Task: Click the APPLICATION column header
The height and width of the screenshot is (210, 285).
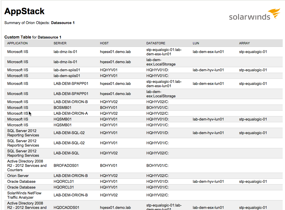Action: coord(17,43)
